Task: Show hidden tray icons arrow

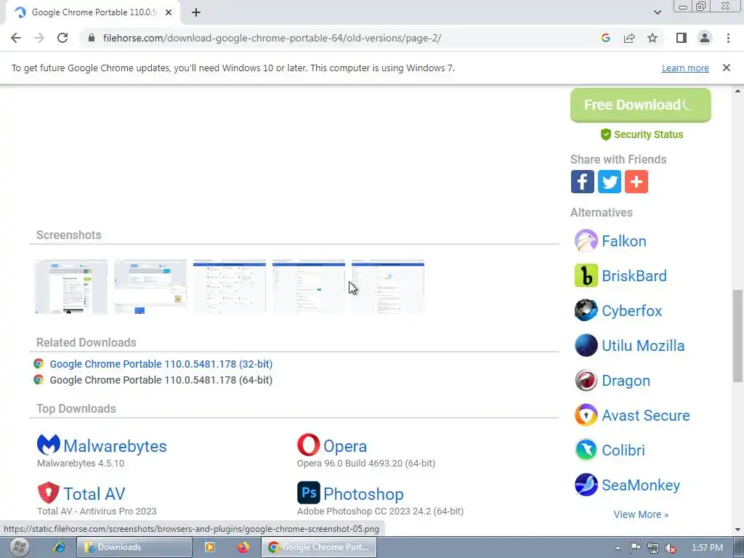Action: [618, 548]
